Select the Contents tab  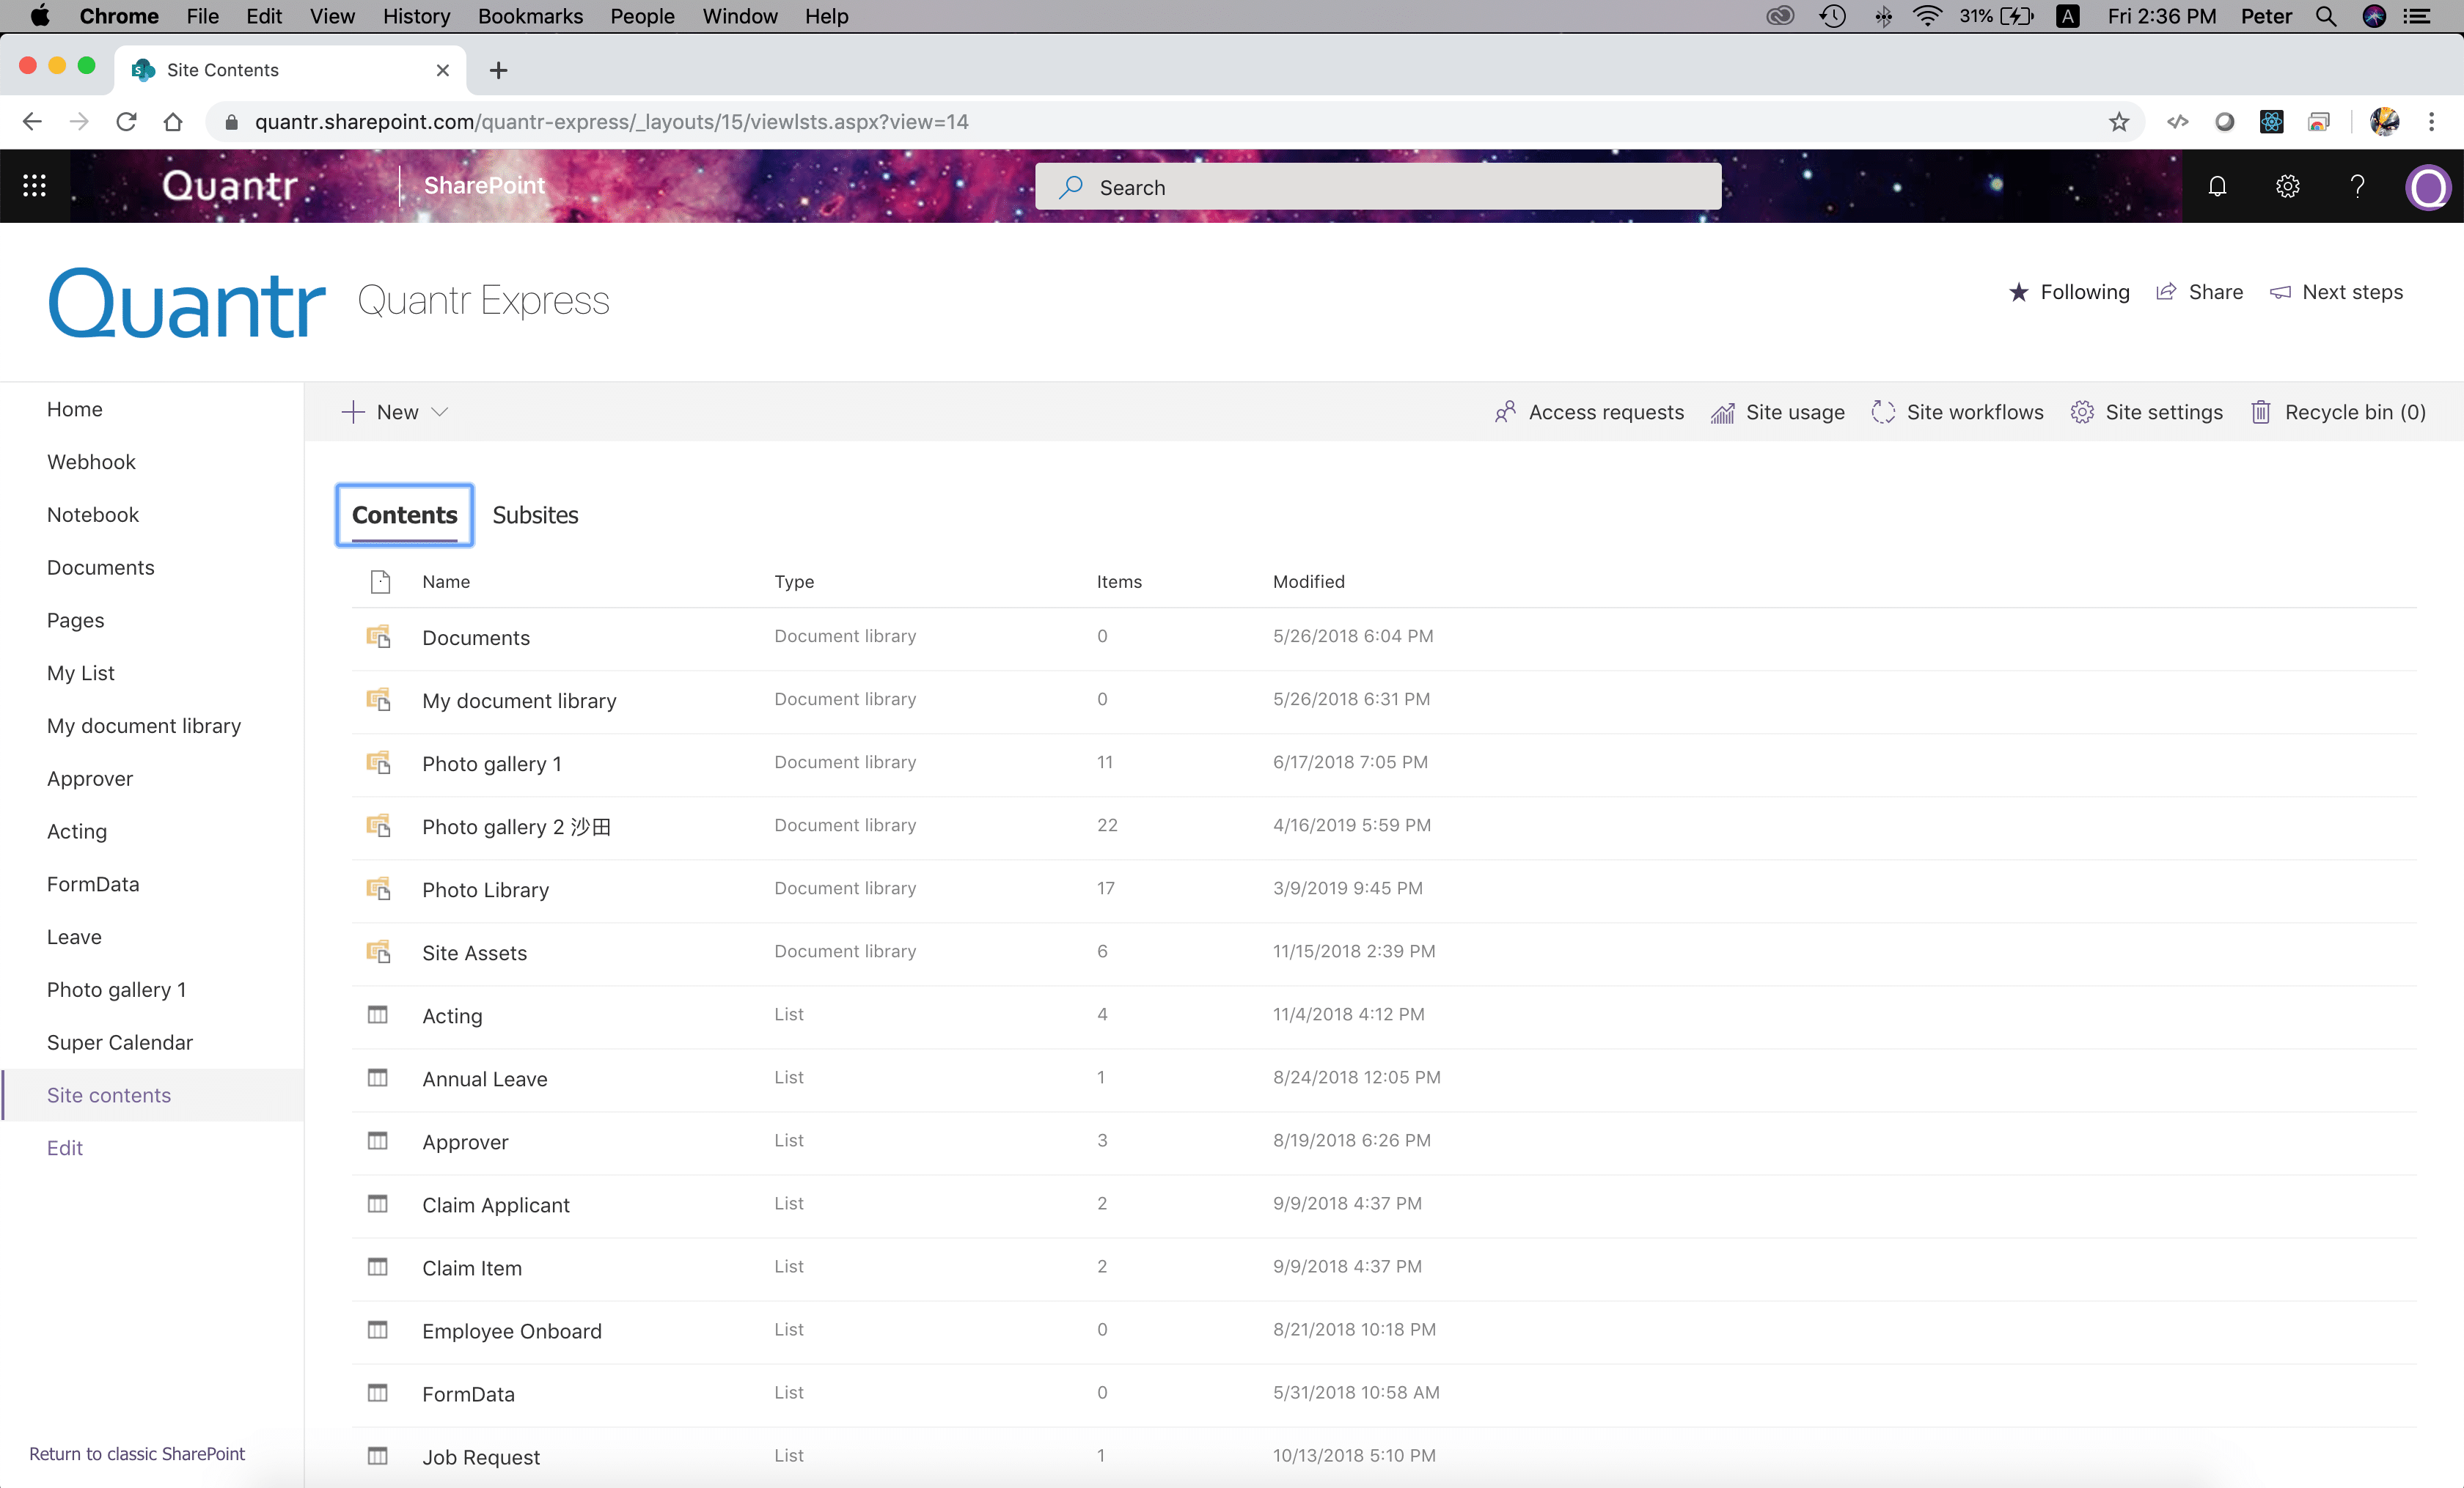404,515
